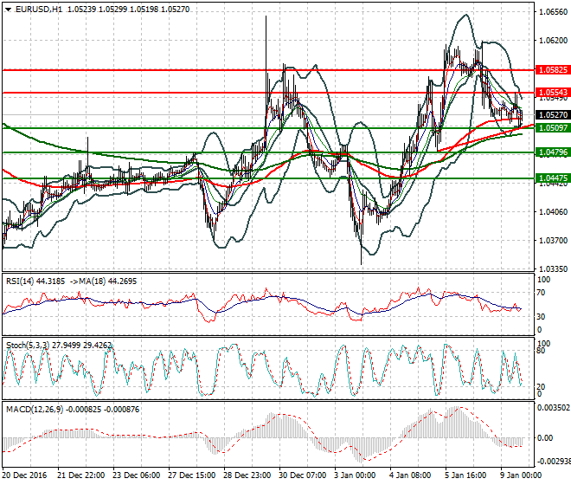Select the MACD scale value -0.002938

click(554, 462)
